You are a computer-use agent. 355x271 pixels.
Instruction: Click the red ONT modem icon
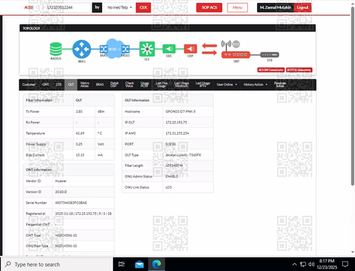pos(236,55)
